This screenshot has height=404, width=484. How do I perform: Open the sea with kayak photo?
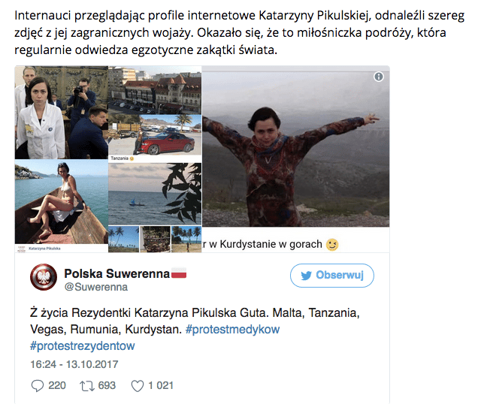click(x=155, y=194)
